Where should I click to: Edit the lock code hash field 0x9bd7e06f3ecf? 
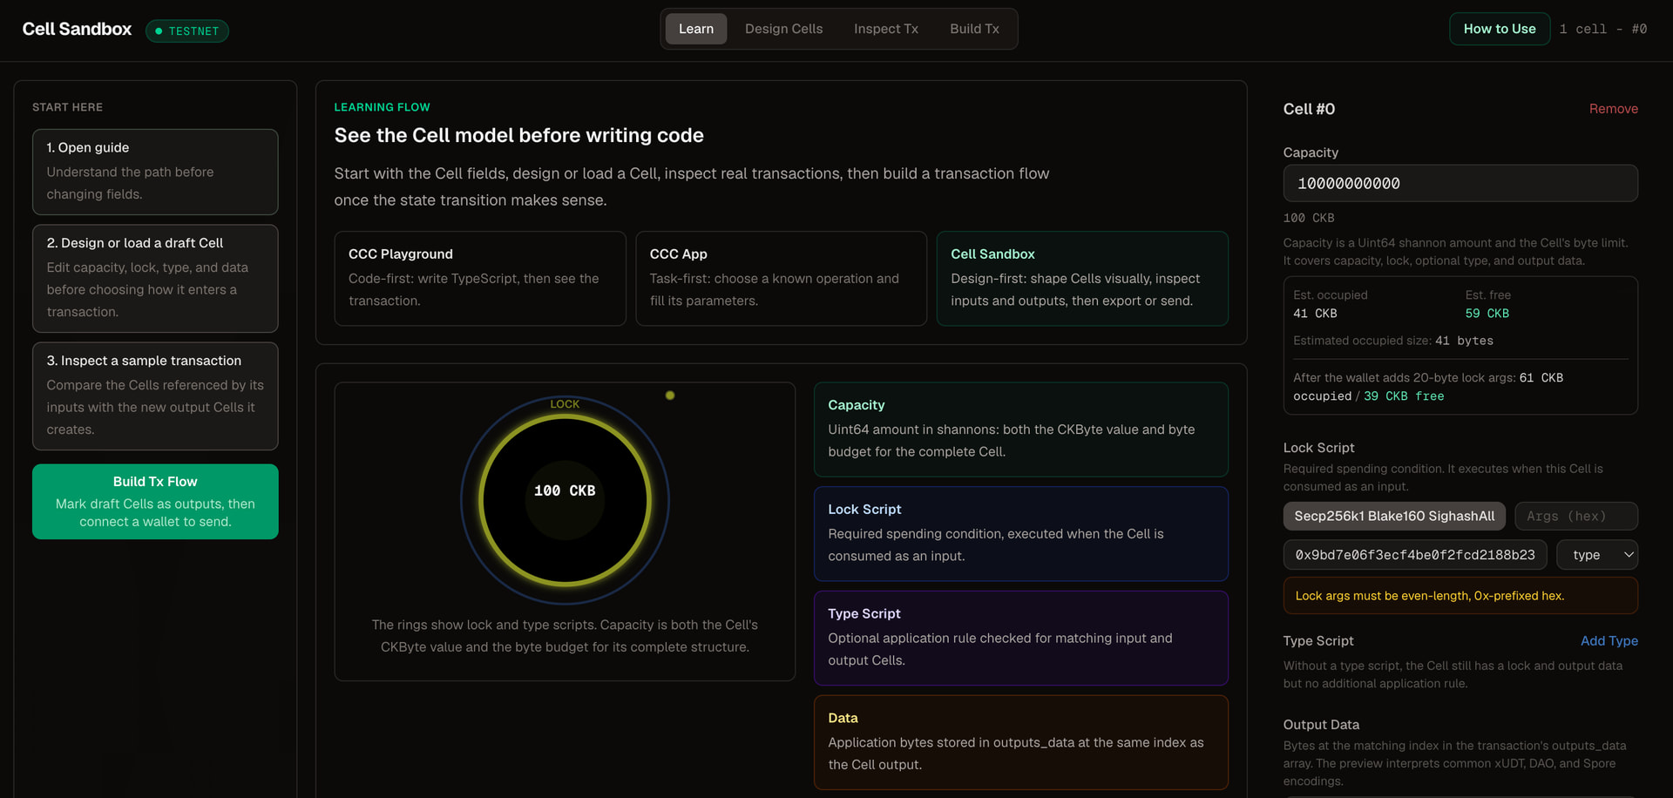coord(1415,555)
